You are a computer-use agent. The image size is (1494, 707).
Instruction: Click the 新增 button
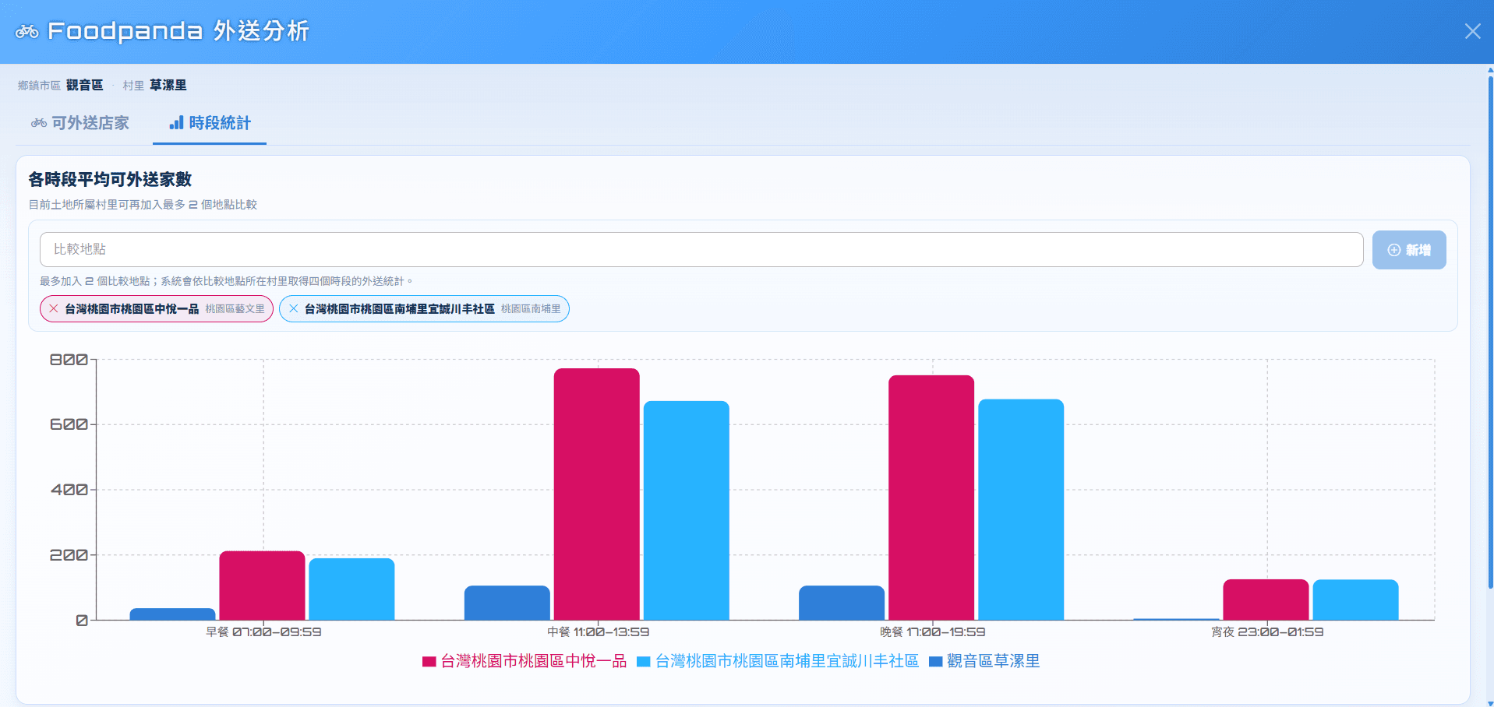[1409, 250]
